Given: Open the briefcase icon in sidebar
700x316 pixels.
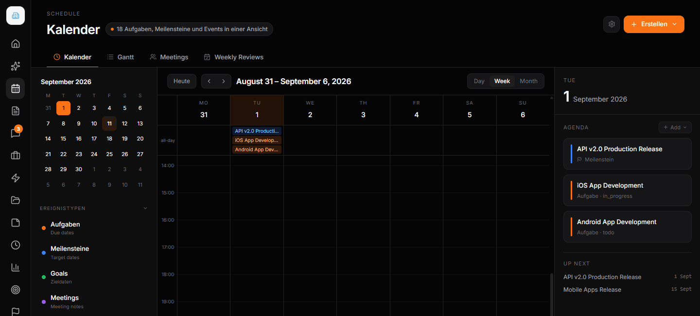Looking at the screenshot, I should point(16,156).
